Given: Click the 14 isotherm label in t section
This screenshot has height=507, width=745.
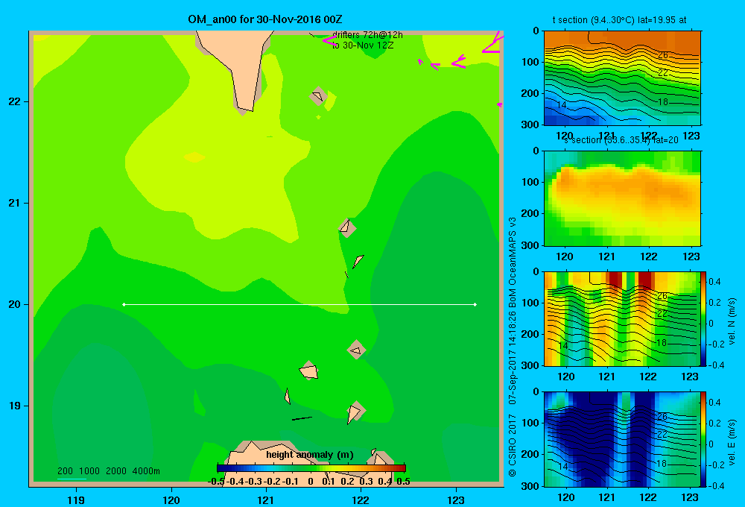Looking at the screenshot, I should (x=561, y=104).
